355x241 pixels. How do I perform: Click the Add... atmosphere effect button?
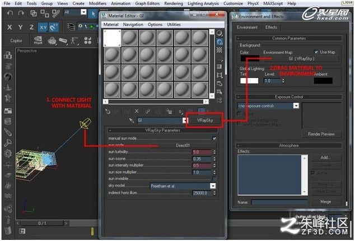pyautogui.click(x=325, y=157)
